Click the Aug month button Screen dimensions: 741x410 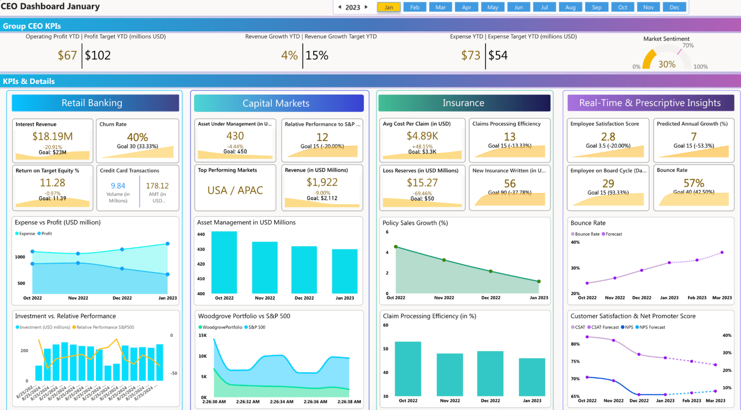click(571, 7)
